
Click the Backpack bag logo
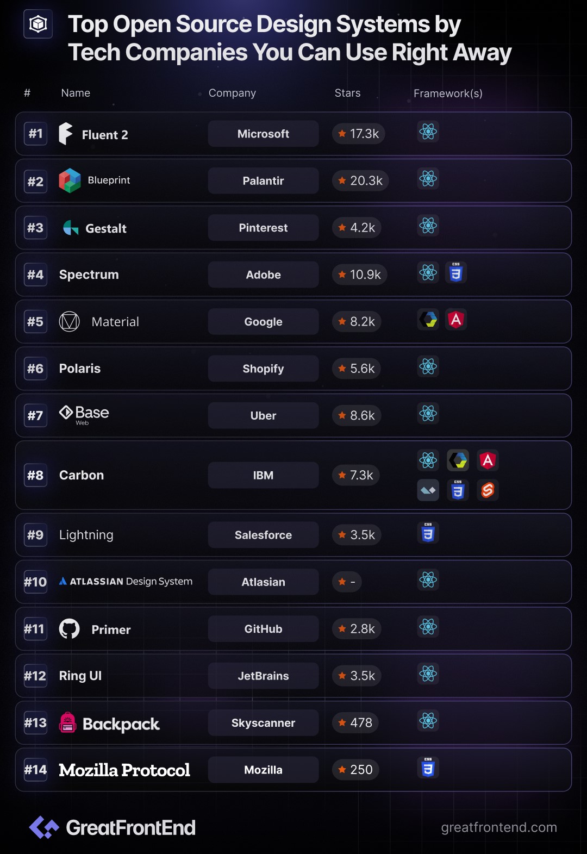click(67, 722)
